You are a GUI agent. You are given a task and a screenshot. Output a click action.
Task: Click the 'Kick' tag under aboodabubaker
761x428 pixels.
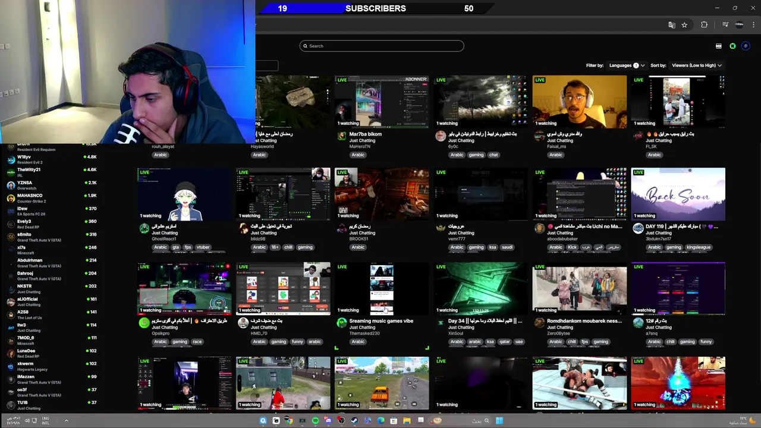click(573, 247)
